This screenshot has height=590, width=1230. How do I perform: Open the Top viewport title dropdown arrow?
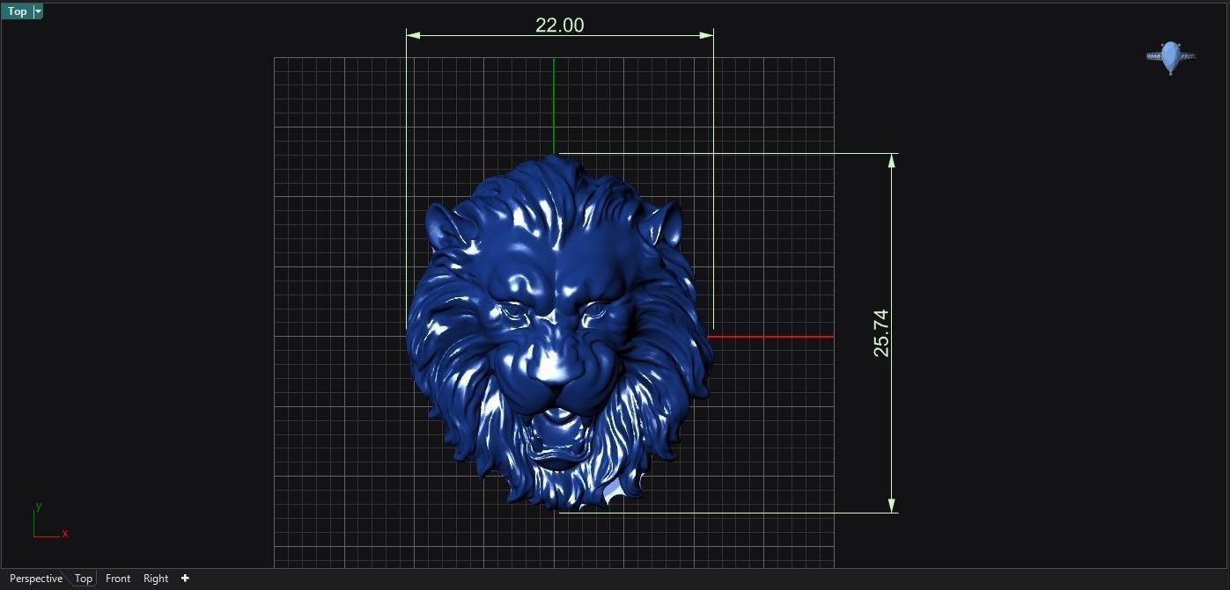point(38,11)
